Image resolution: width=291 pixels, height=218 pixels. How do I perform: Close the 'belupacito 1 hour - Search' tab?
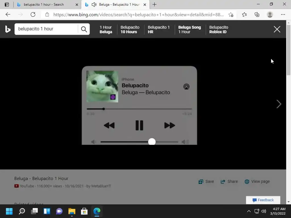click(77, 5)
